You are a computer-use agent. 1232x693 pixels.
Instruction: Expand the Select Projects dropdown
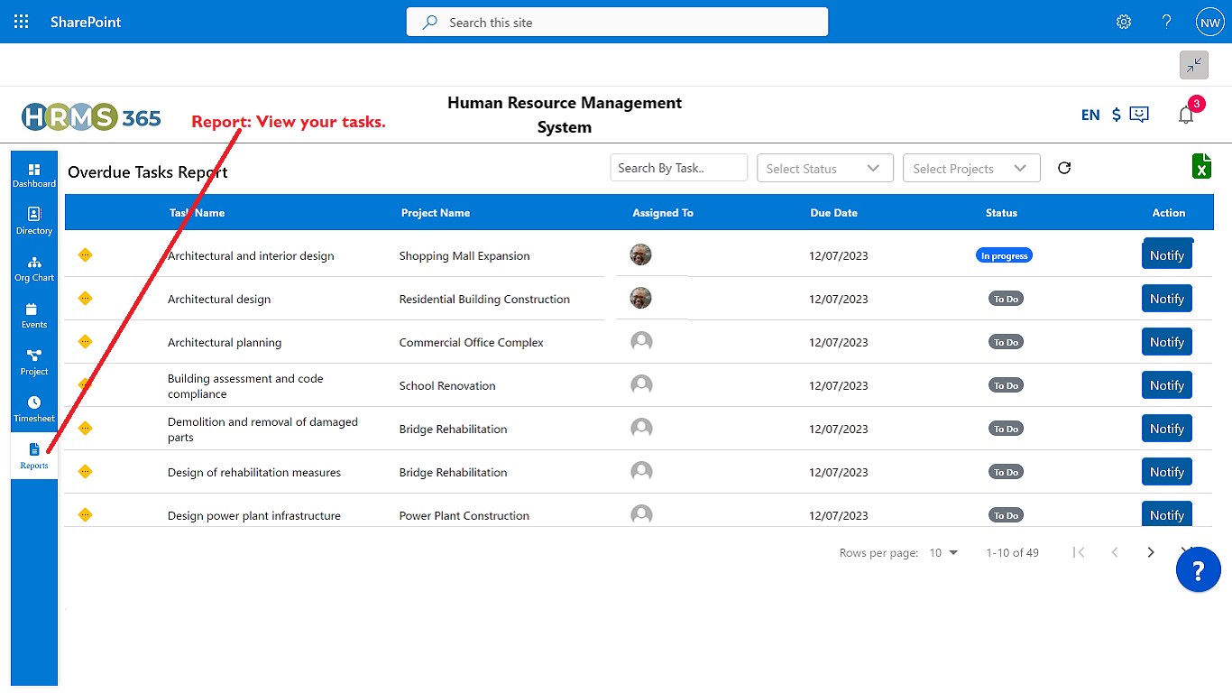click(971, 168)
